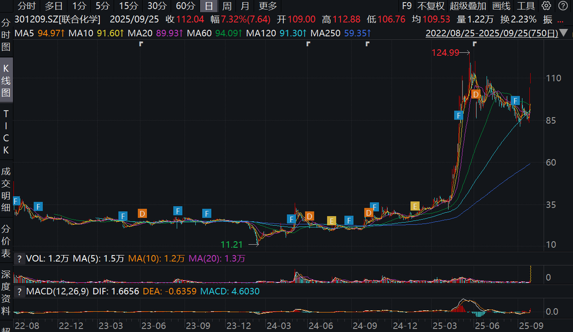Toggle the 画线 drawing mode
573x332 pixels.
coord(501,6)
